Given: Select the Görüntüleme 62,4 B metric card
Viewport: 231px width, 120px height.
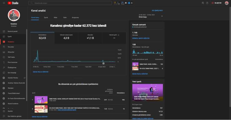Looking at the screenshot, I should pos(42,38).
